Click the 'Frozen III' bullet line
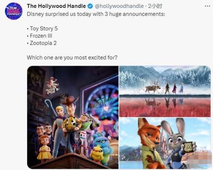The width and height of the screenshot is (213, 170). (40, 36)
